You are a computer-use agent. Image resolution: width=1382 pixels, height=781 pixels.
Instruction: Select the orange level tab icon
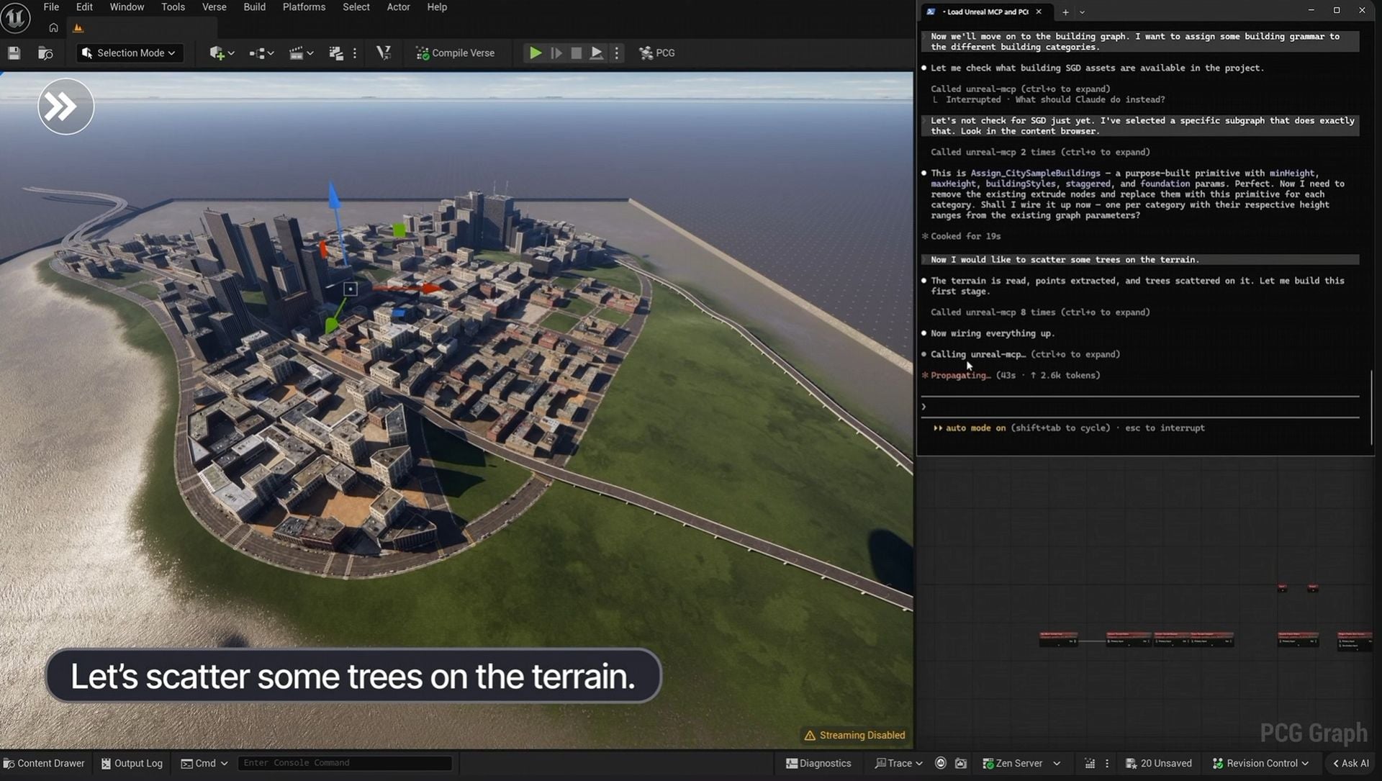[78, 28]
